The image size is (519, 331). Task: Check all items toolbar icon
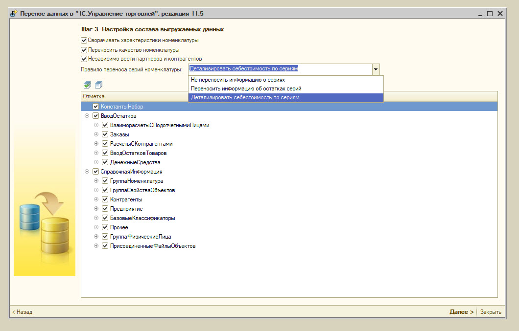(x=87, y=85)
